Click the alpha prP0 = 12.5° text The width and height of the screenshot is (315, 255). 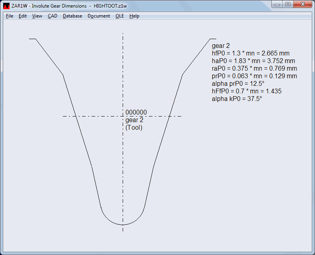[238, 83]
